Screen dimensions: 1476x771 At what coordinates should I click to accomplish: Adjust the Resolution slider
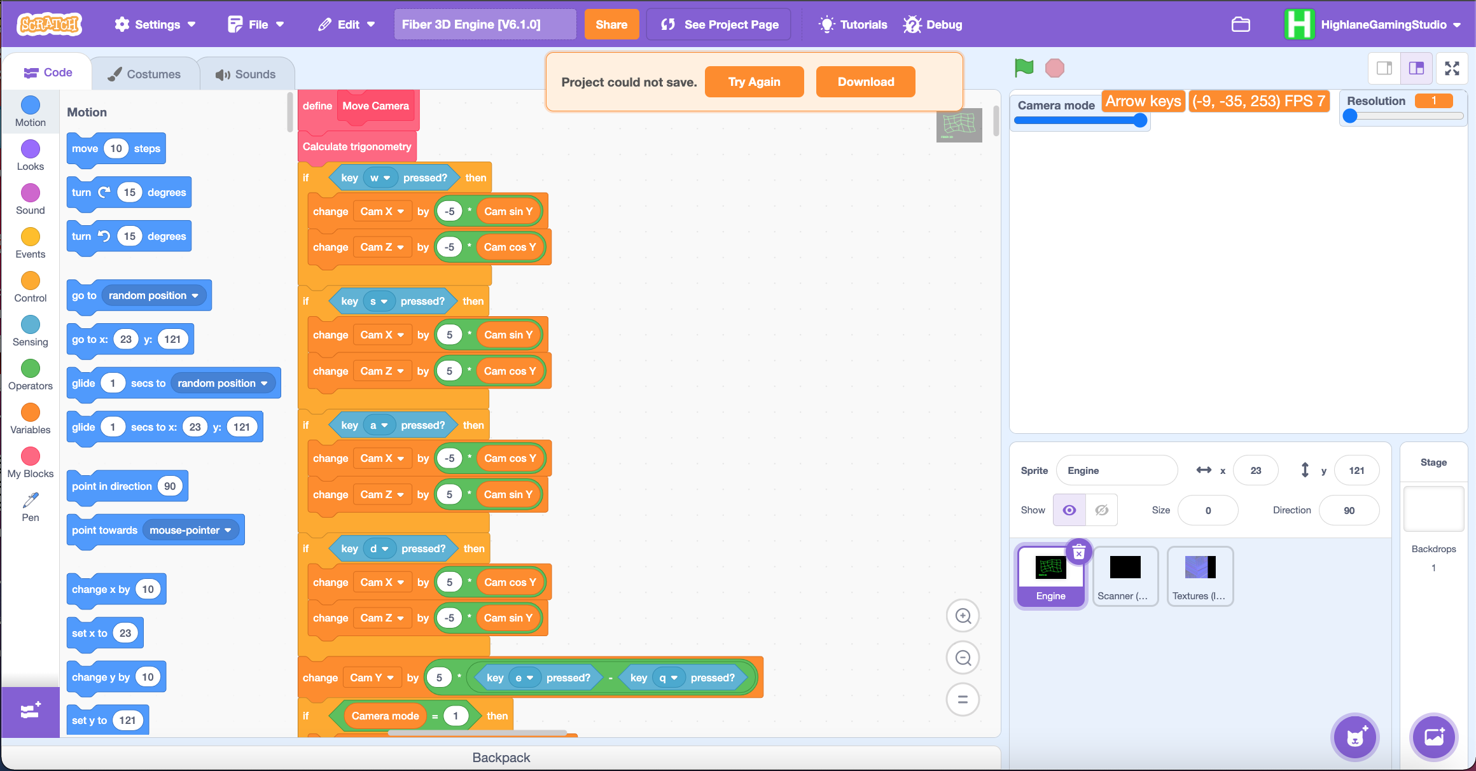(1403, 116)
